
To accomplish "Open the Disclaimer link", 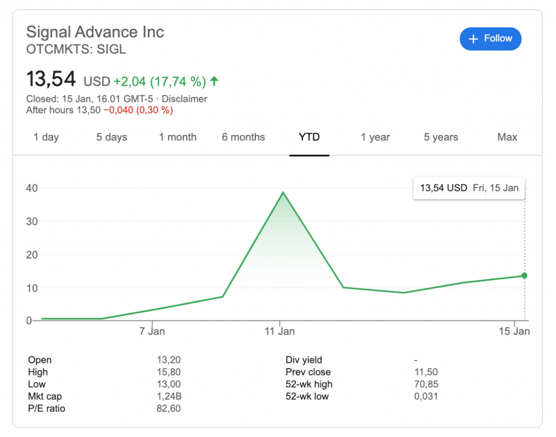I will (184, 99).
